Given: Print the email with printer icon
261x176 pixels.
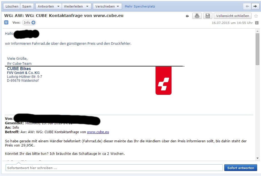Looking at the screenshot, I should (197, 16).
